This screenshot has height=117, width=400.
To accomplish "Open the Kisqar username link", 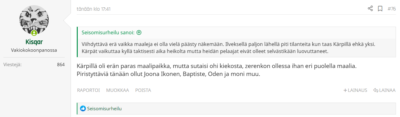I will click(x=34, y=42).
